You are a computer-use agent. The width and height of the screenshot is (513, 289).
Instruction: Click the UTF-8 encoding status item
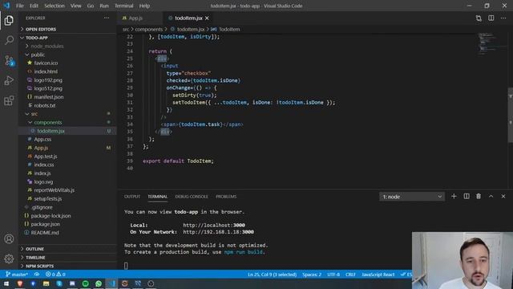(x=333, y=275)
